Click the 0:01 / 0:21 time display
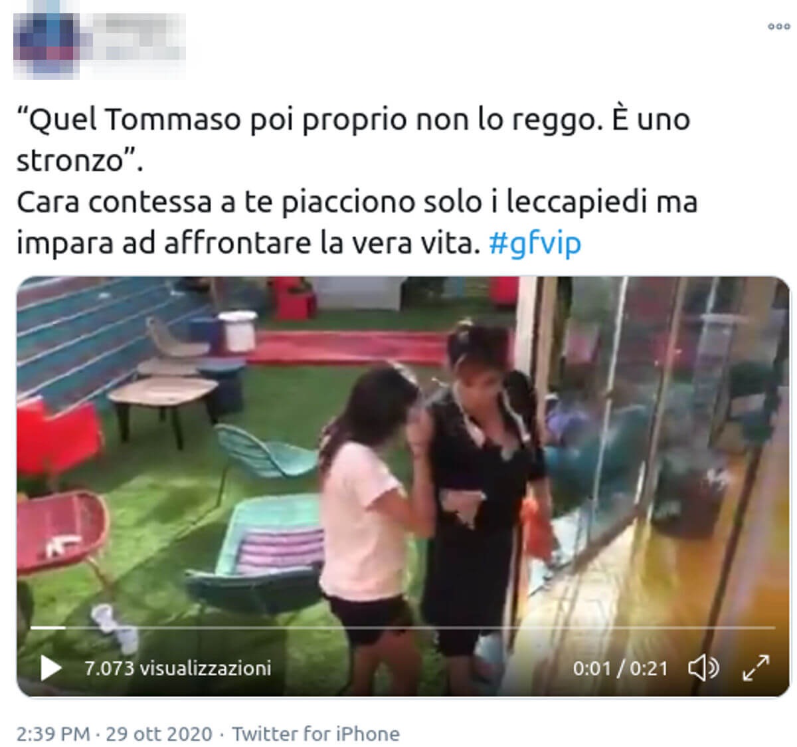Viewport: 797px width, 747px height. coord(620,667)
